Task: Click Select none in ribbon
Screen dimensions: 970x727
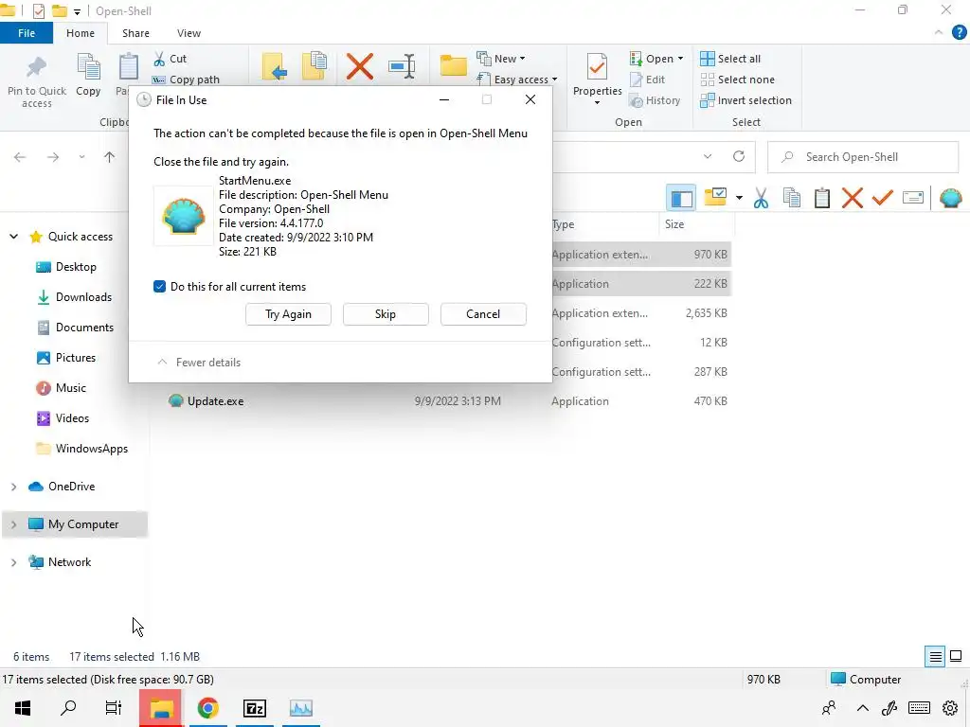Action: [x=737, y=80]
